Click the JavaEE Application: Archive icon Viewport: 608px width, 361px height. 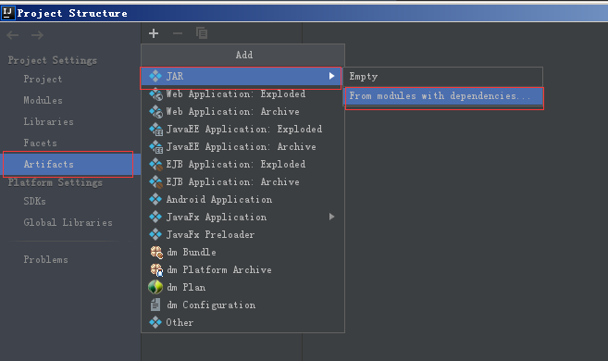tap(155, 147)
